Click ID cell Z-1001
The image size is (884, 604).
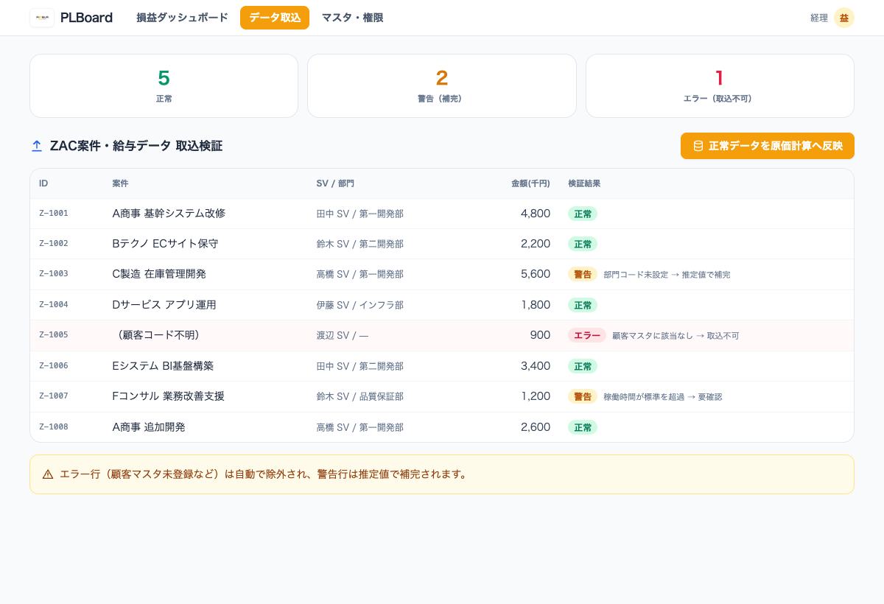coord(54,214)
